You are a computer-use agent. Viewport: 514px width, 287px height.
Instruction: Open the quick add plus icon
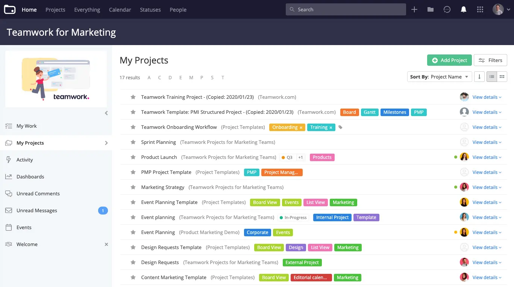click(x=414, y=9)
